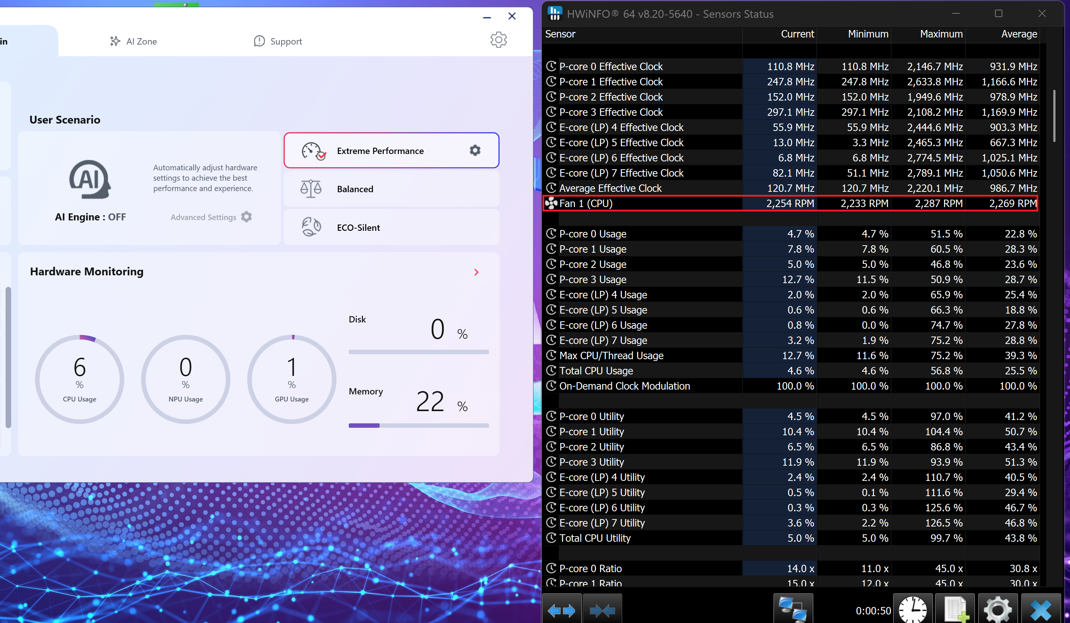Switch to the Support tab
The image size is (1070, 623).
point(278,41)
